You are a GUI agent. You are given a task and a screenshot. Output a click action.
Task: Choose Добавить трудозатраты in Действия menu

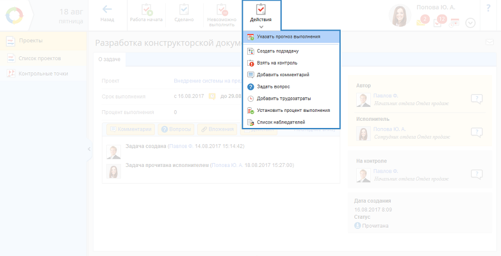coord(283,99)
